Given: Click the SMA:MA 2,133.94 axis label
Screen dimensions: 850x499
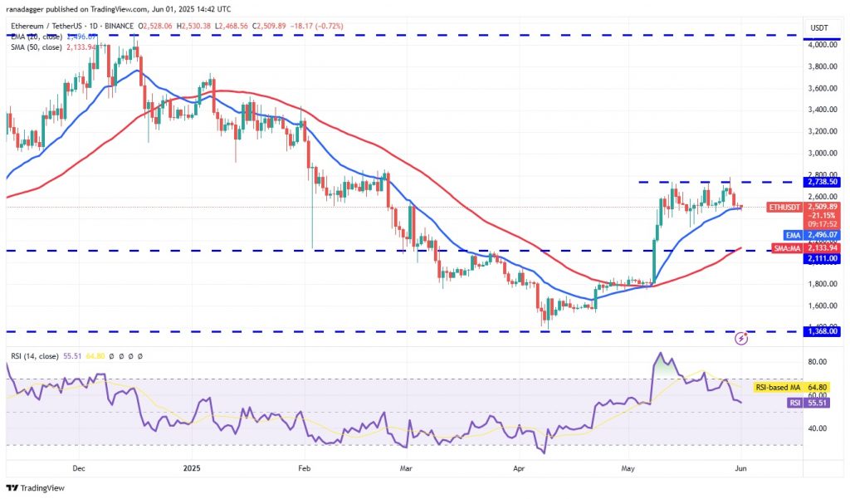Looking at the screenshot, I should (807, 248).
